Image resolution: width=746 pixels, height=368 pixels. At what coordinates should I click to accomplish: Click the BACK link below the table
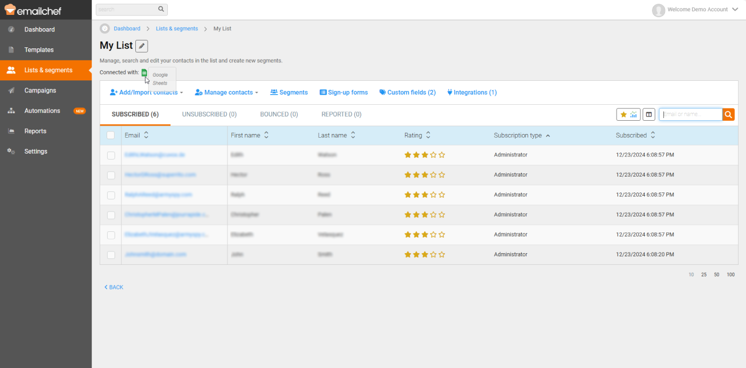[x=113, y=287]
